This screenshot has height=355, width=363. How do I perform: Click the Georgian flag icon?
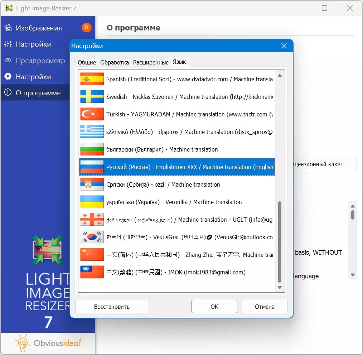(92, 220)
